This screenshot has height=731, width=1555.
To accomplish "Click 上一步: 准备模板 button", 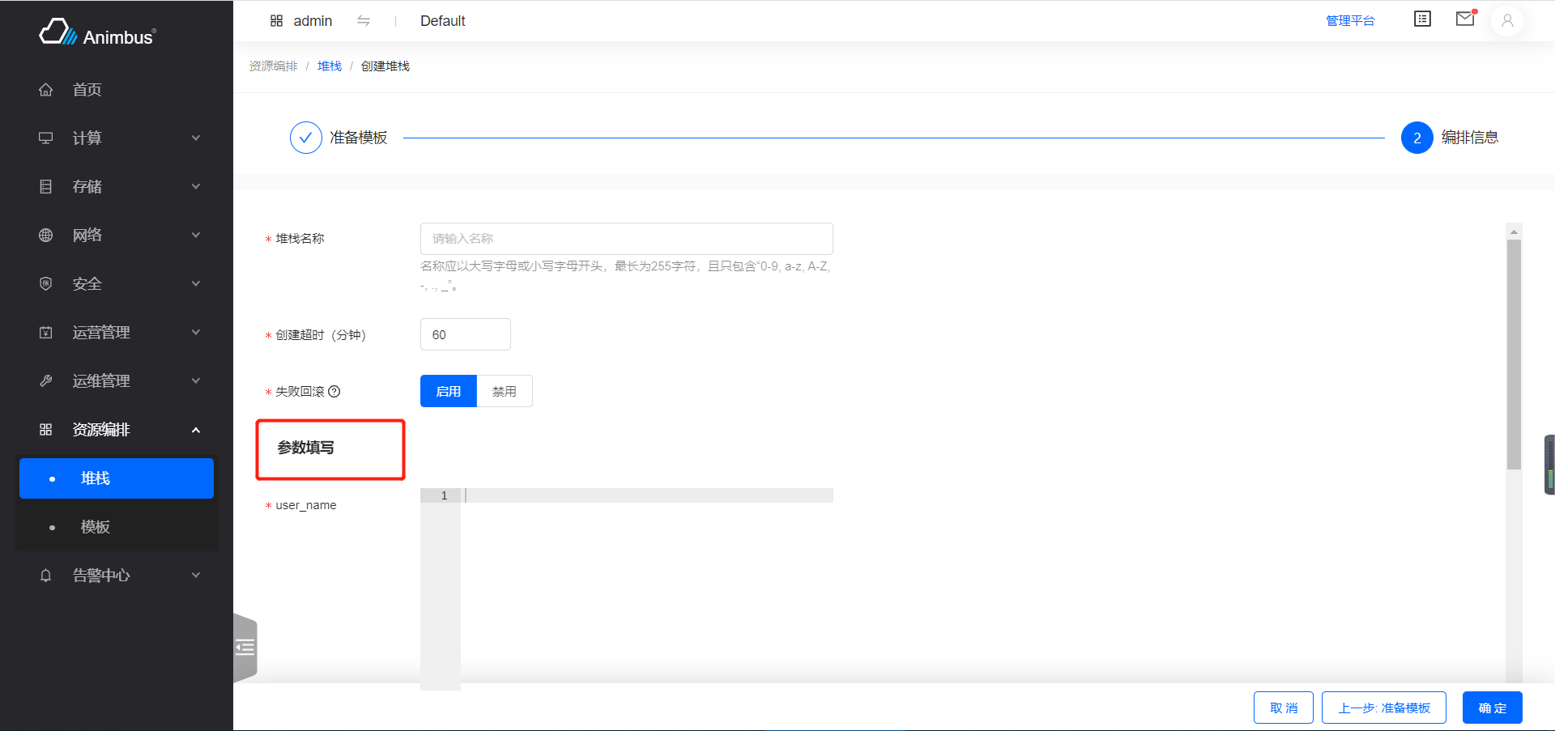I will [x=1384, y=708].
